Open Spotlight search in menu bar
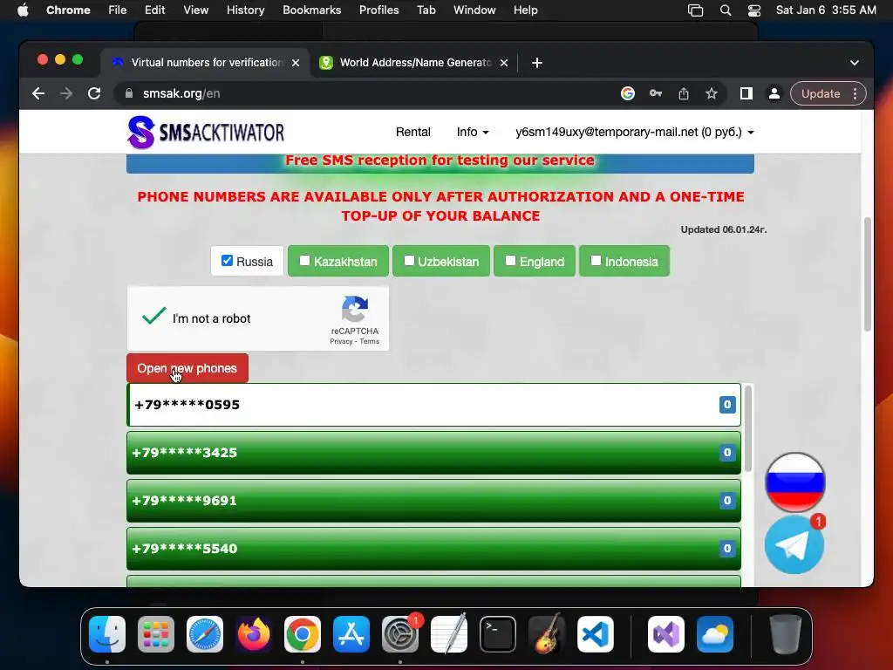 point(725,10)
